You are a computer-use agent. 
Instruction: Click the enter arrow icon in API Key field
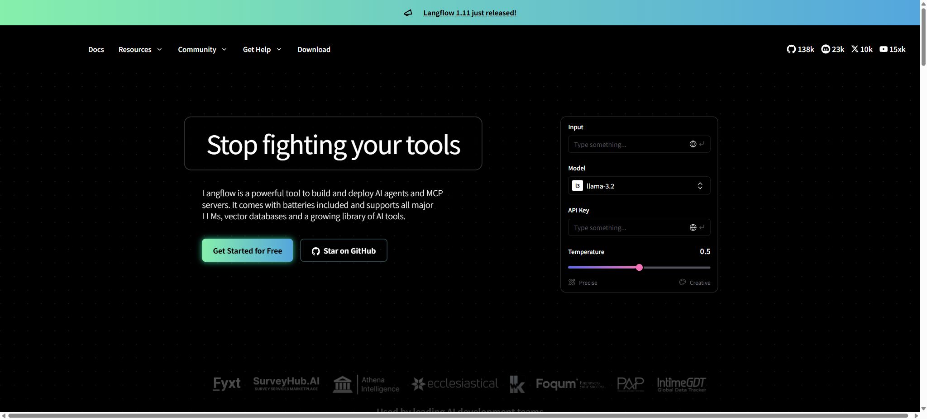702,227
